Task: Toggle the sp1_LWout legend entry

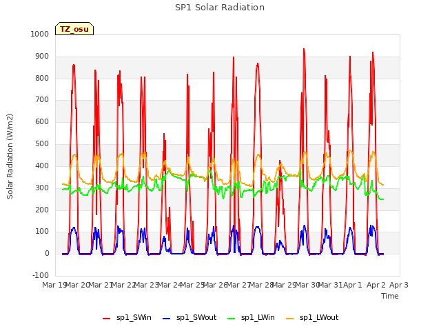Action: 312,318
